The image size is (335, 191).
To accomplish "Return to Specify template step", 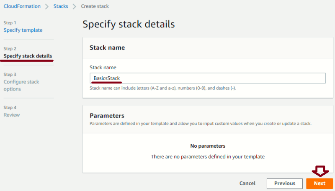I will tap(23, 30).
